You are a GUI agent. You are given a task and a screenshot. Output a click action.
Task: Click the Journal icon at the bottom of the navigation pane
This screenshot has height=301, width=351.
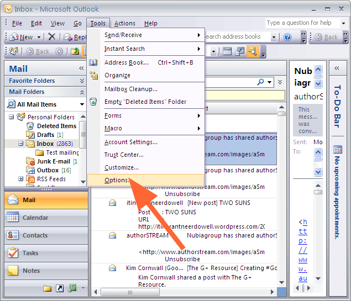[x=72, y=288]
